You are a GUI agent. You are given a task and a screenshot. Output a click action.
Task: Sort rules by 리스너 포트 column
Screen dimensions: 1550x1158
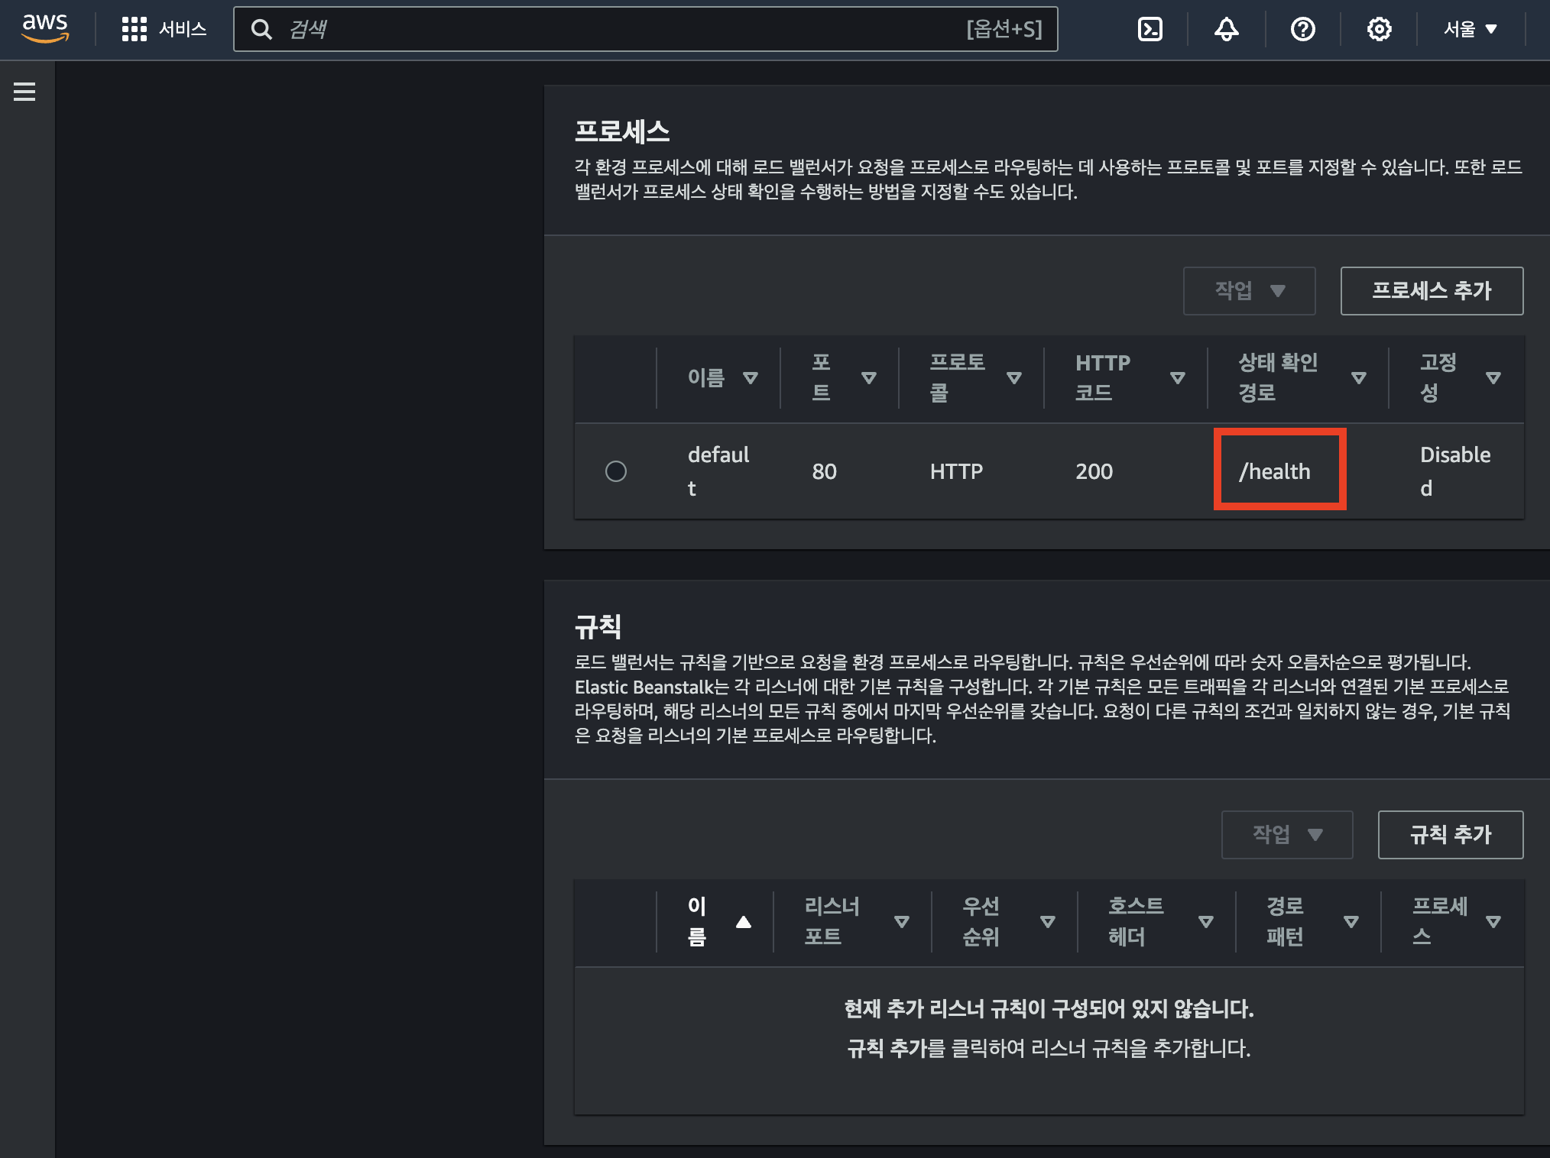(x=902, y=922)
